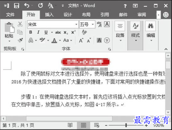Open the 字体 font dialog launcher
The width and height of the screenshot is (172, 130).
pyautogui.click(x=109, y=49)
